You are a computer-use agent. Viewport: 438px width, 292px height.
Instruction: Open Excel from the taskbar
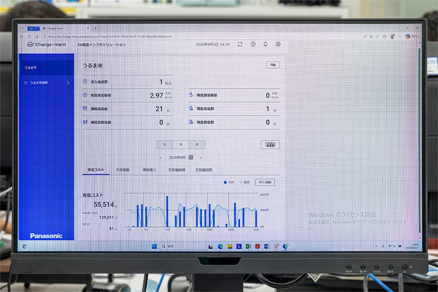click(248, 246)
